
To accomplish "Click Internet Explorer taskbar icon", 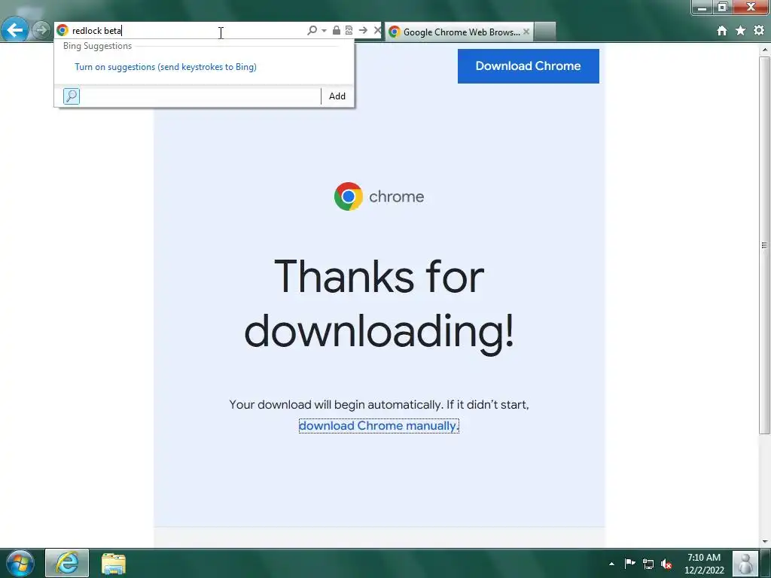I will click(67, 563).
